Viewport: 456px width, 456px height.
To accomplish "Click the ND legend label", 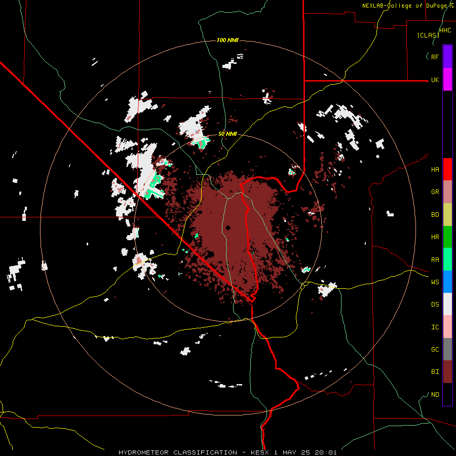I will [435, 395].
